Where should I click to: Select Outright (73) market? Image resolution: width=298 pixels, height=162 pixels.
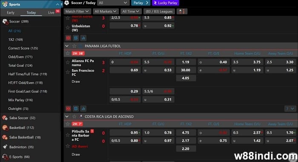click(x=18, y=109)
